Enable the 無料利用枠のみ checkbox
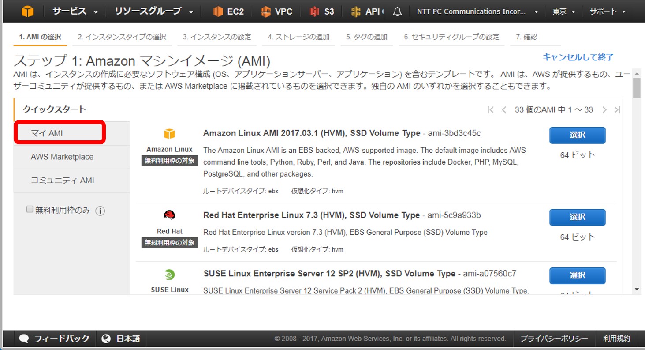This screenshot has width=645, height=350. (x=30, y=210)
